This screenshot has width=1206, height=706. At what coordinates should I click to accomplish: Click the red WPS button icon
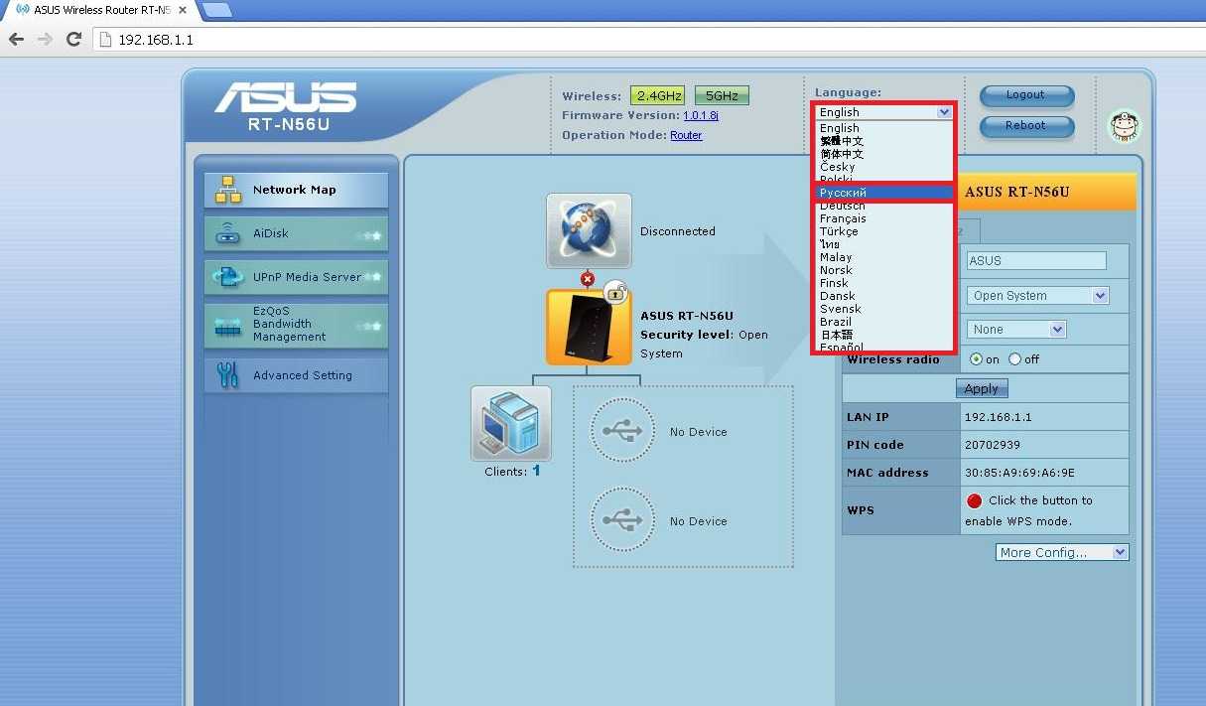pyautogui.click(x=974, y=500)
